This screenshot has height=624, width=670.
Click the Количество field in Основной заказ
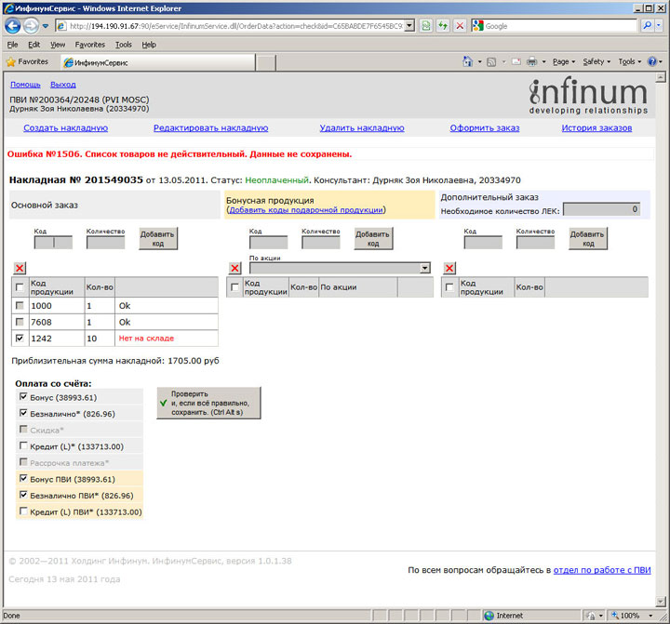(105, 243)
